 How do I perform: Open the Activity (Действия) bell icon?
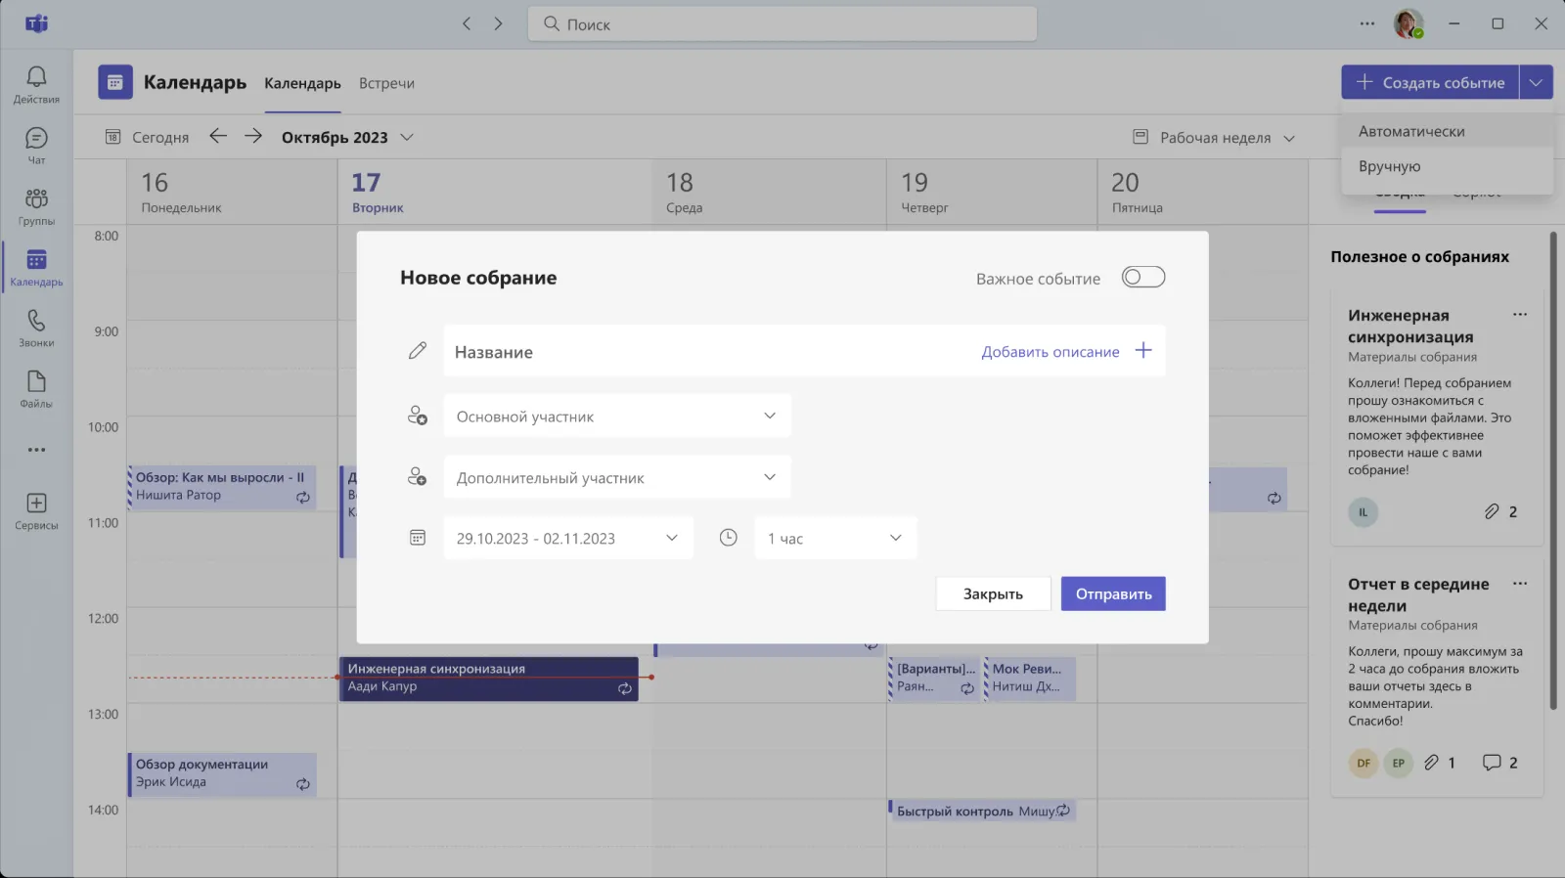[x=36, y=84]
